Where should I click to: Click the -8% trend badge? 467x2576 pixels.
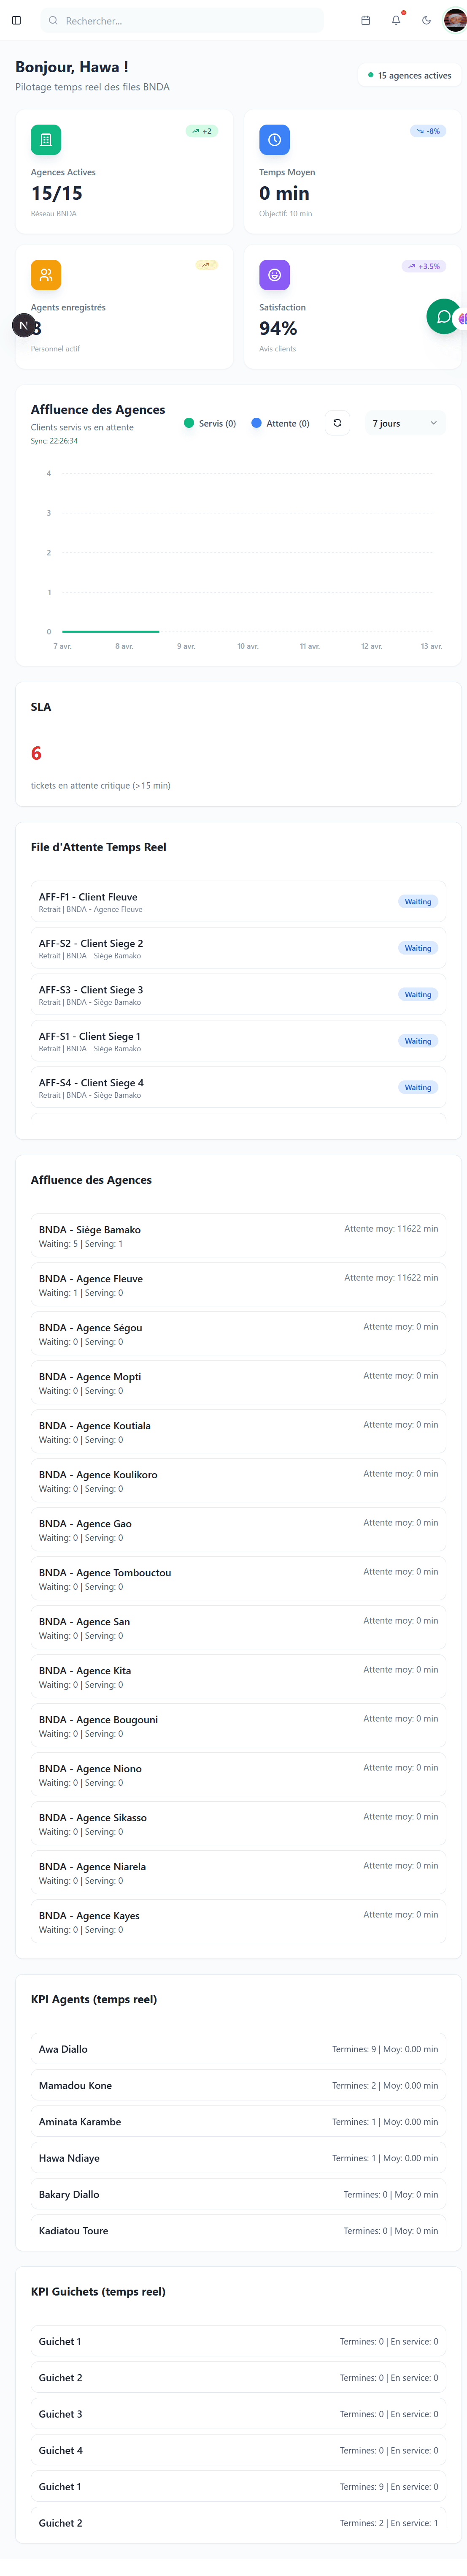pyautogui.click(x=428, y=131)
